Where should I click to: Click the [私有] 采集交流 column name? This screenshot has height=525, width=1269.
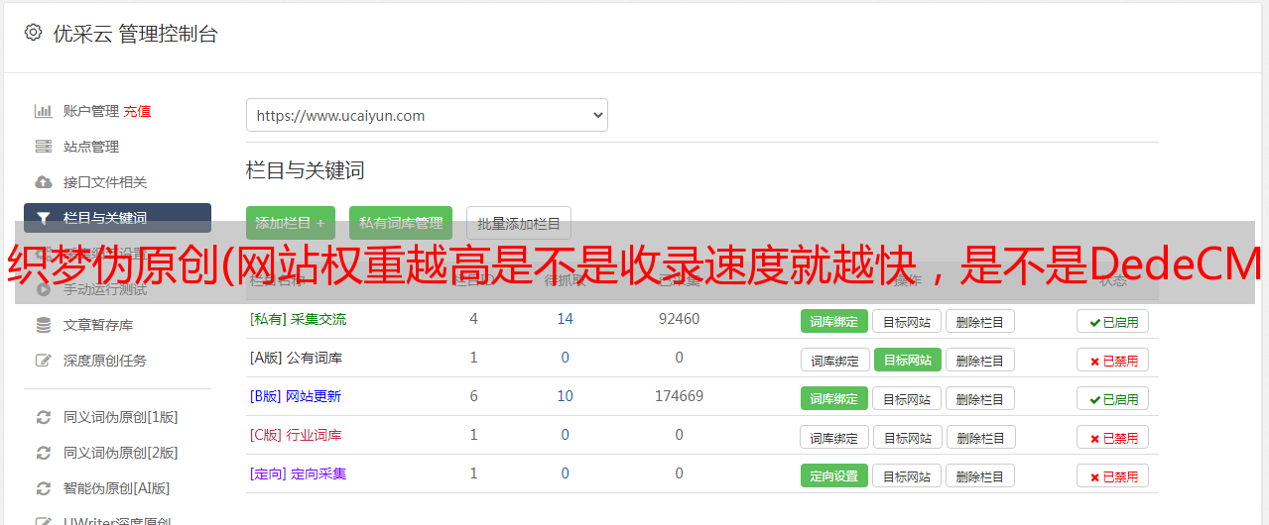[298, 319]
